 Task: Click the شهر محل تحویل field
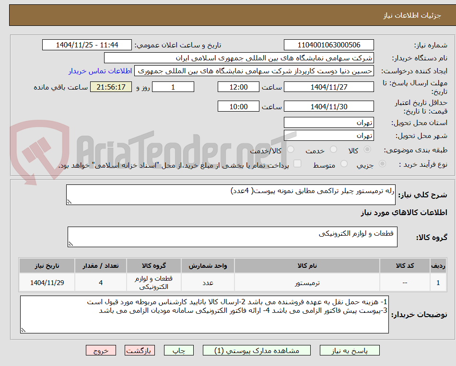328,136
